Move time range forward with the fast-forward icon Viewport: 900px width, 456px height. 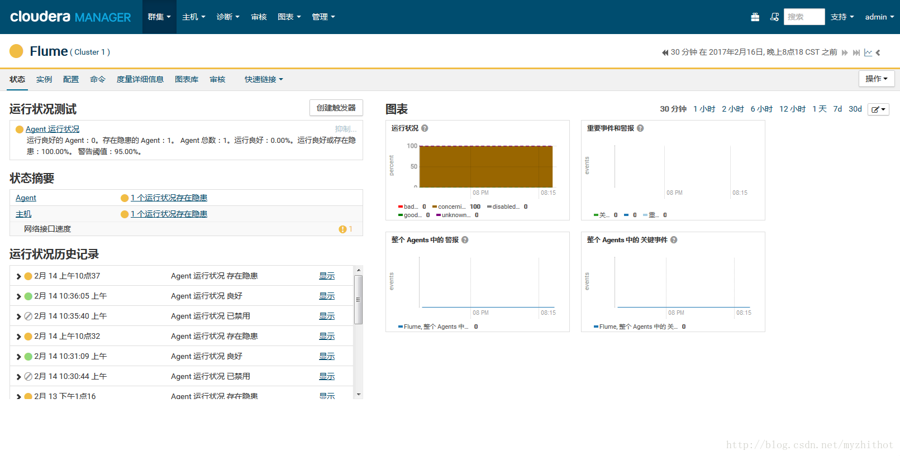(x=845, y=52)
